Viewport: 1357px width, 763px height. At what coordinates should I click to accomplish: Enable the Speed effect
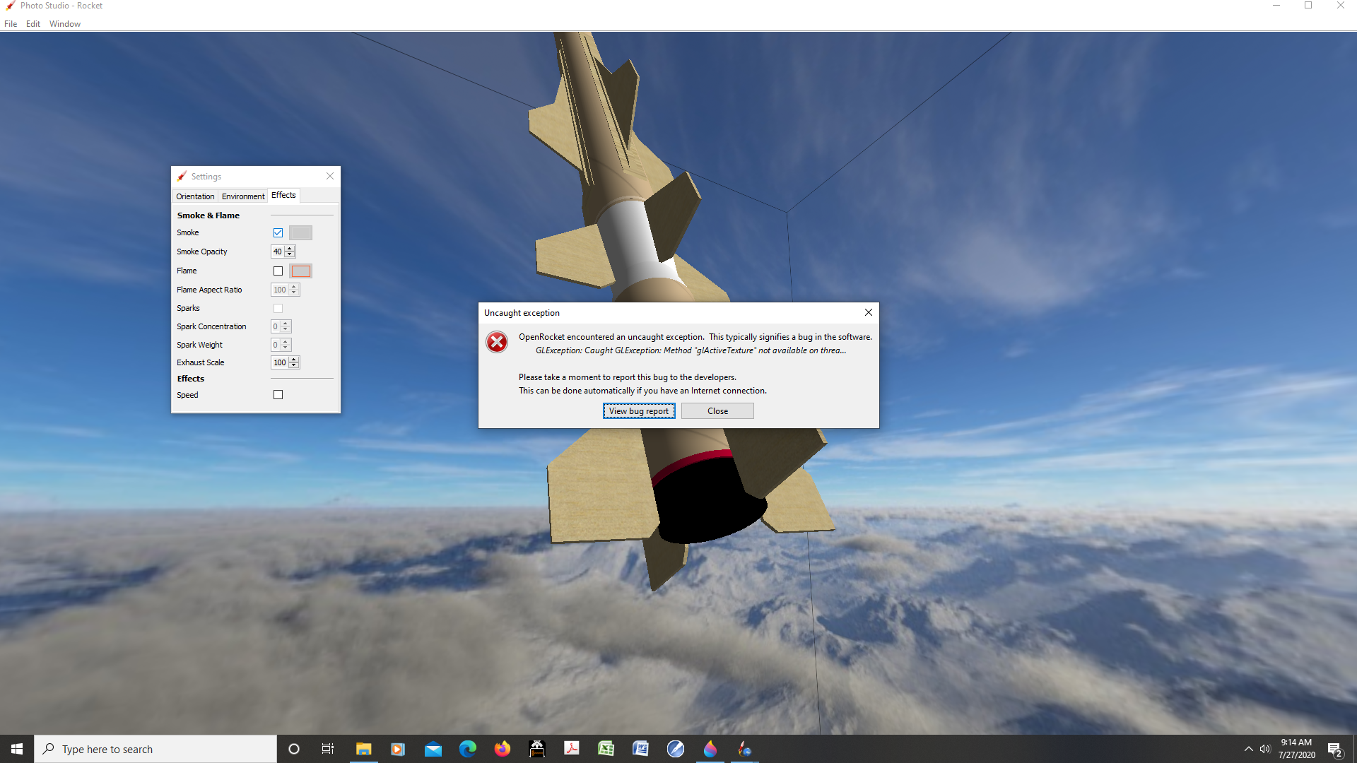(x=277, y=394)
